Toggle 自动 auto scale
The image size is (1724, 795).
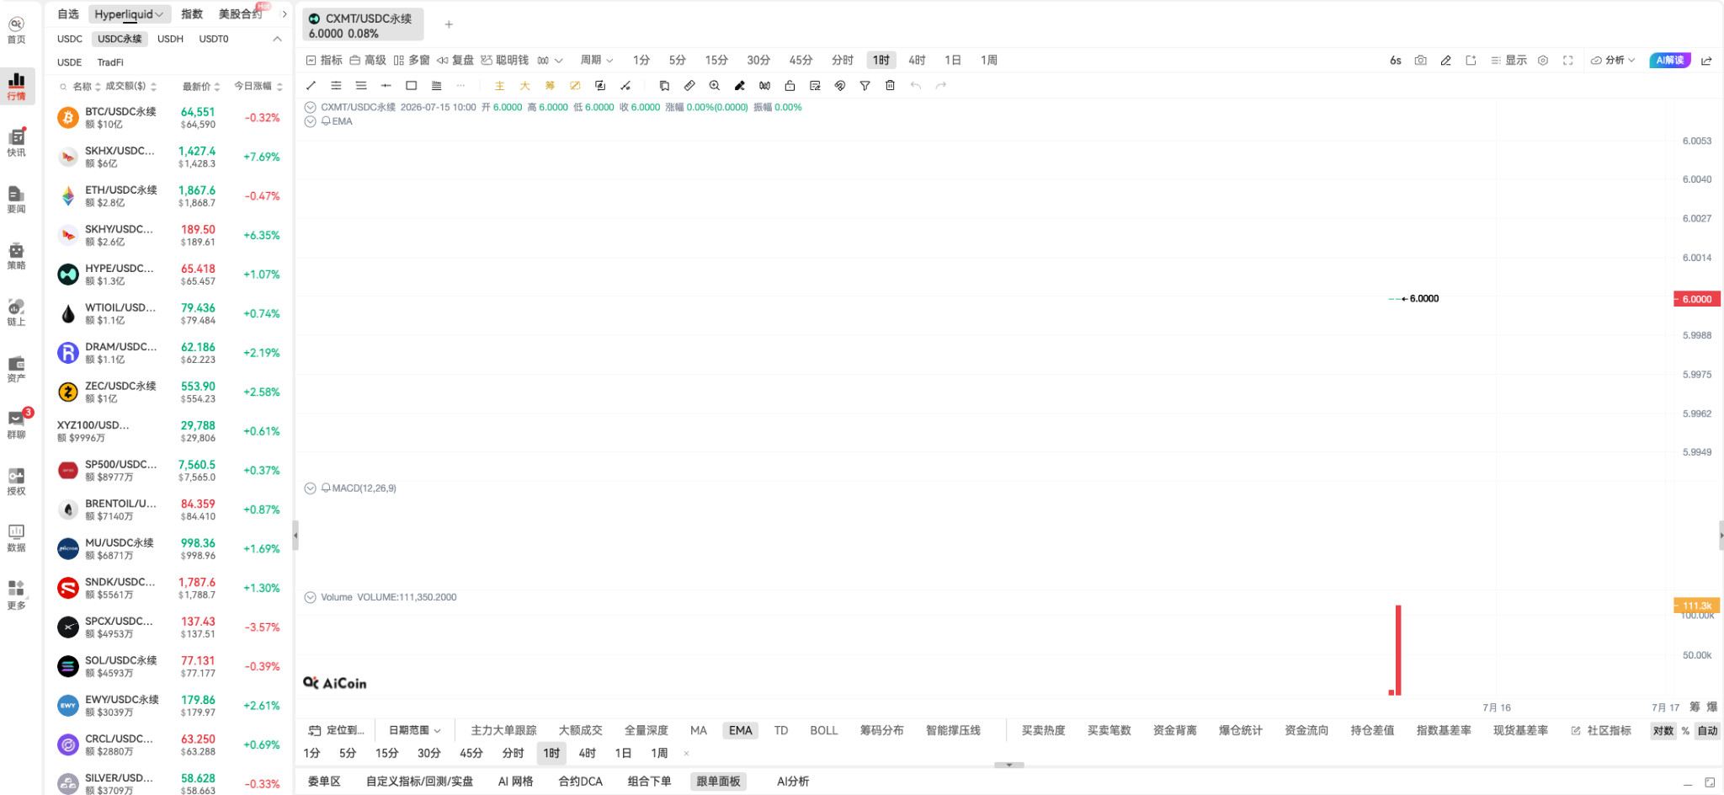1707,730
